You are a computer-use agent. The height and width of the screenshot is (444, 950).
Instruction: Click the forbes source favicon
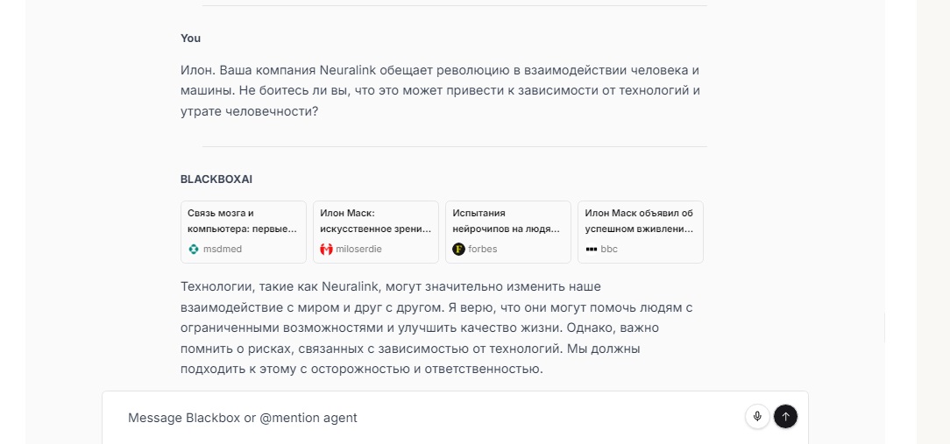458,249
